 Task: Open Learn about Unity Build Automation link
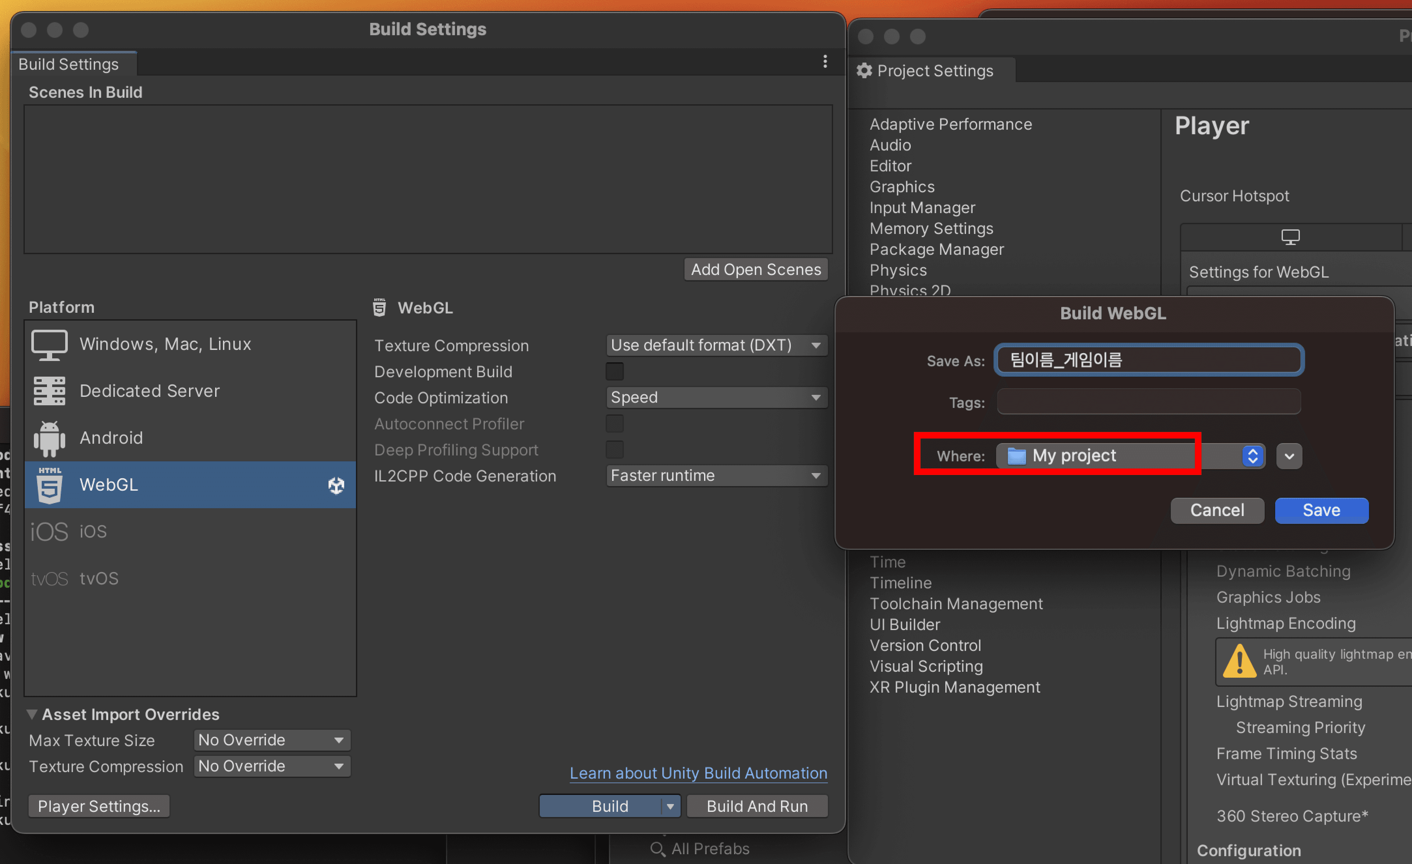(x=699, y=773)
